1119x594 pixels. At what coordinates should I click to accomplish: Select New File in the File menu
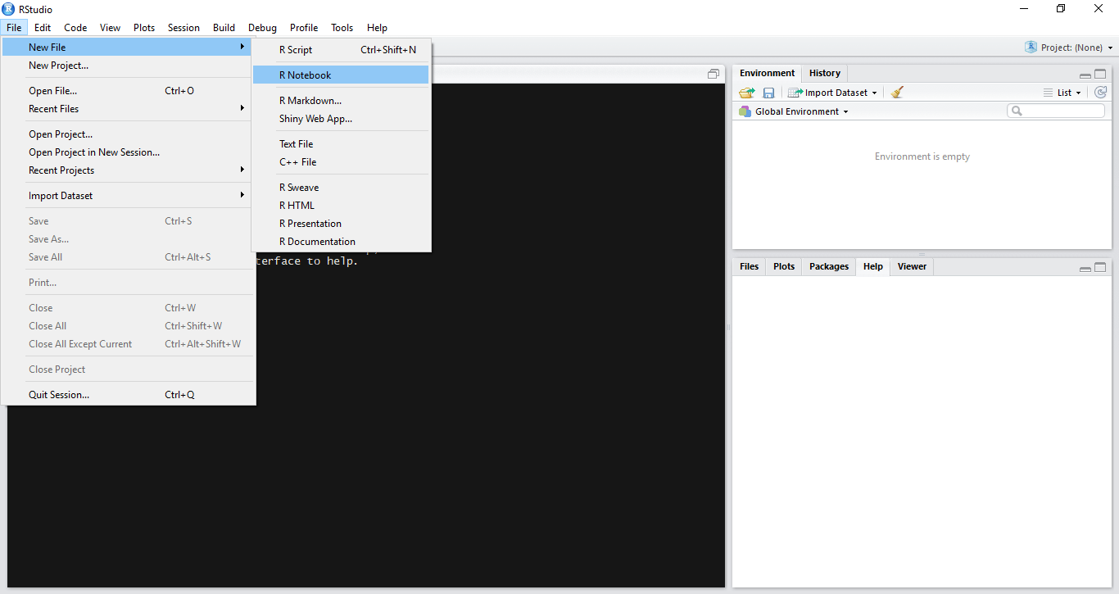(x=129, y=48)
